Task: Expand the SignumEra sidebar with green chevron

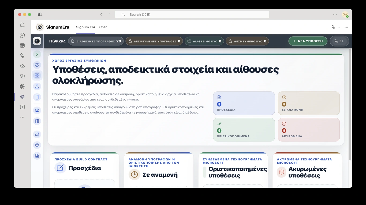Action: tap(37, 54)
